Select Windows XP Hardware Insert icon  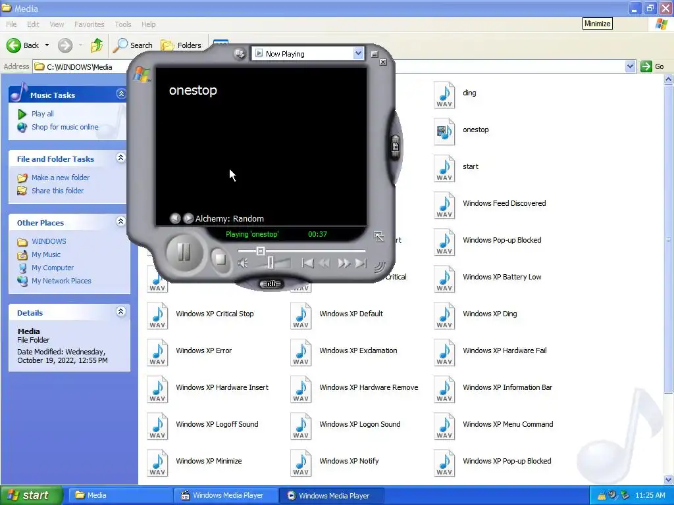tap(157, 390)
